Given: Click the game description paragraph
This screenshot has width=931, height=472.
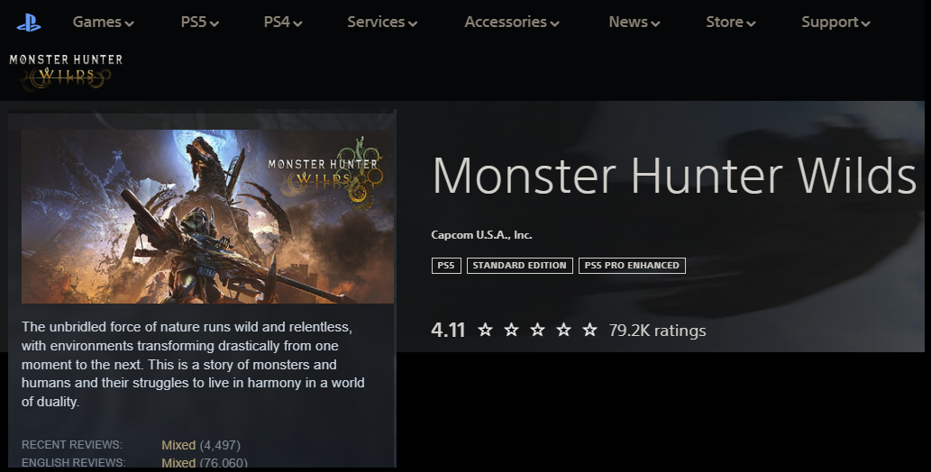Looking at the screenshot, I should pyautogui.click(x=193, y=364).
